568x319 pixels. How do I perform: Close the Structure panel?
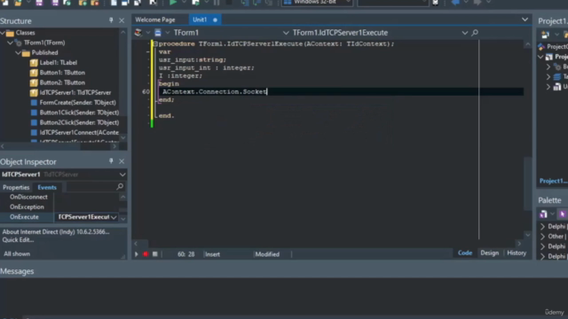[122, 20]
